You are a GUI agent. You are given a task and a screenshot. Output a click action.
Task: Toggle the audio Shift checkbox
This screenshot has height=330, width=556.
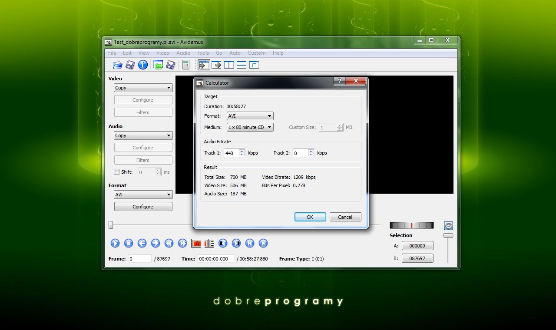116,172
